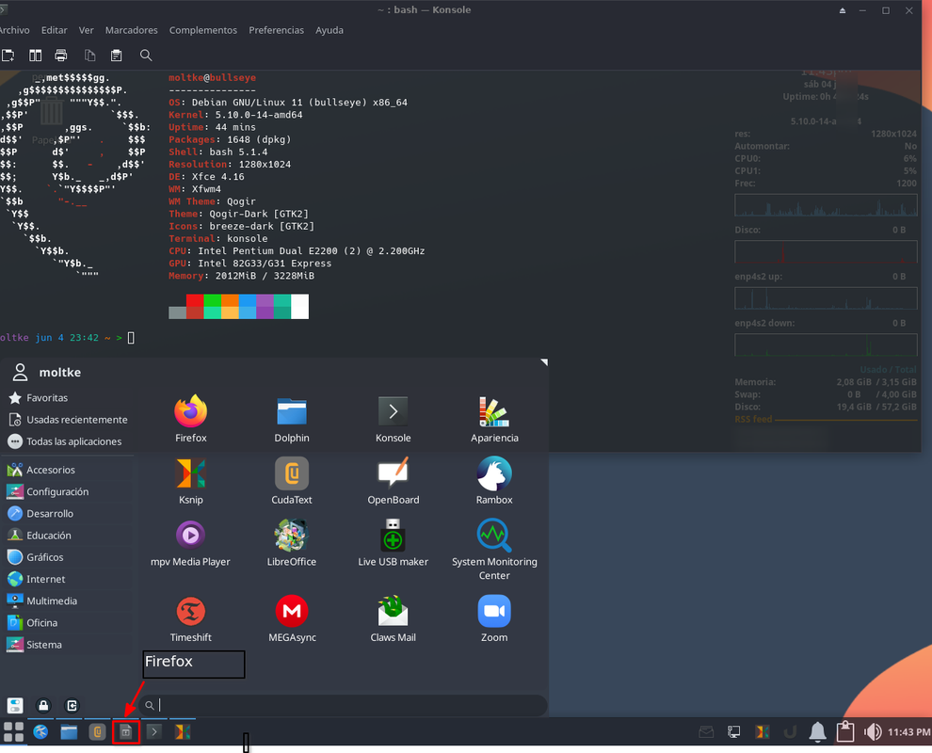The image size is (932, 753).
Task: Lock the screen with the padlock icon
Action: (43, 705)
